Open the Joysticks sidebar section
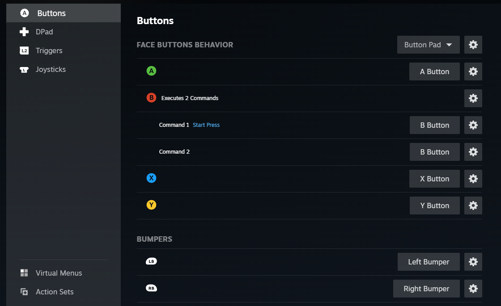Image resolution: width=501 pixels, height=306 pixels. 51,69
